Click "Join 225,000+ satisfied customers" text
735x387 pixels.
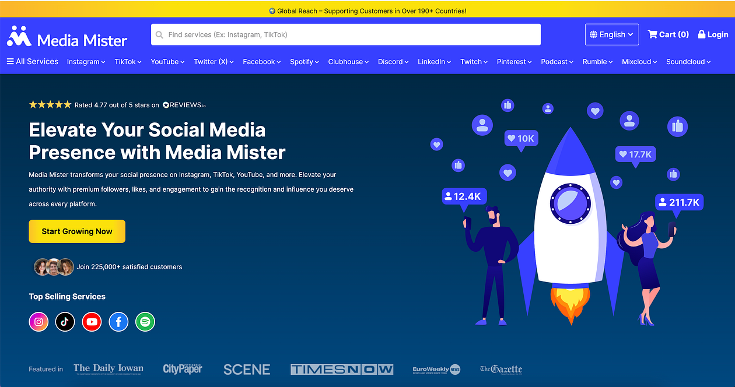pyautogui.click(x=129, y=267)
